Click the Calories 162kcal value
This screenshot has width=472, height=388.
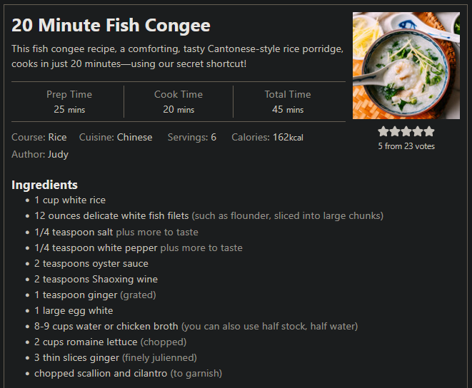(288, 138)
